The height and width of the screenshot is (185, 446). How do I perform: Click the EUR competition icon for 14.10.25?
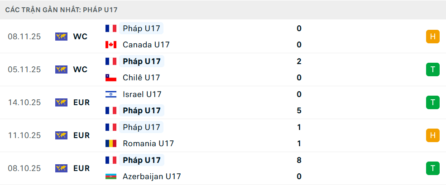61,102
